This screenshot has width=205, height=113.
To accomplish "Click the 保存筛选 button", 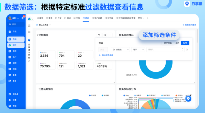I will (x=168, y=43).
